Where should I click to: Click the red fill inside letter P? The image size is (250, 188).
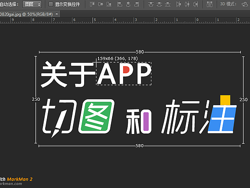tap(126, 70)
